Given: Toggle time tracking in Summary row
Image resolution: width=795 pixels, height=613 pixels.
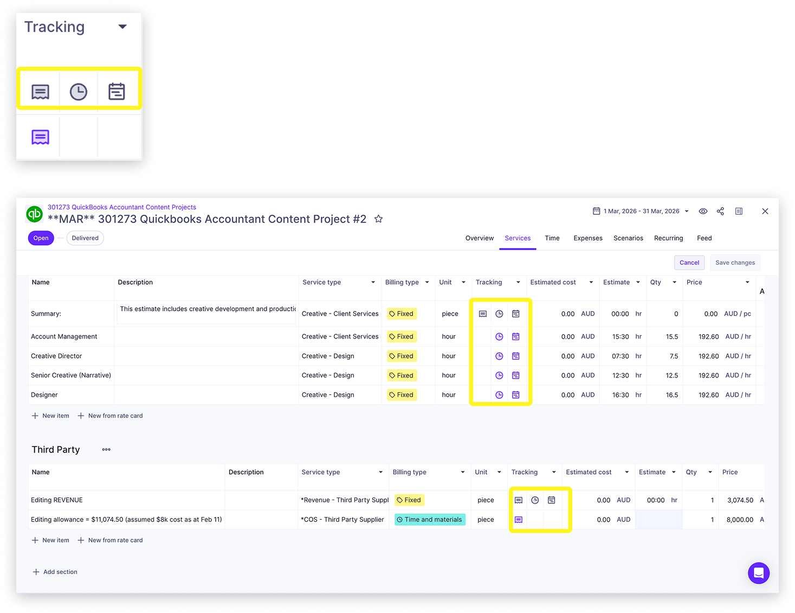Looking at the screenshot, I should point(499,314).
